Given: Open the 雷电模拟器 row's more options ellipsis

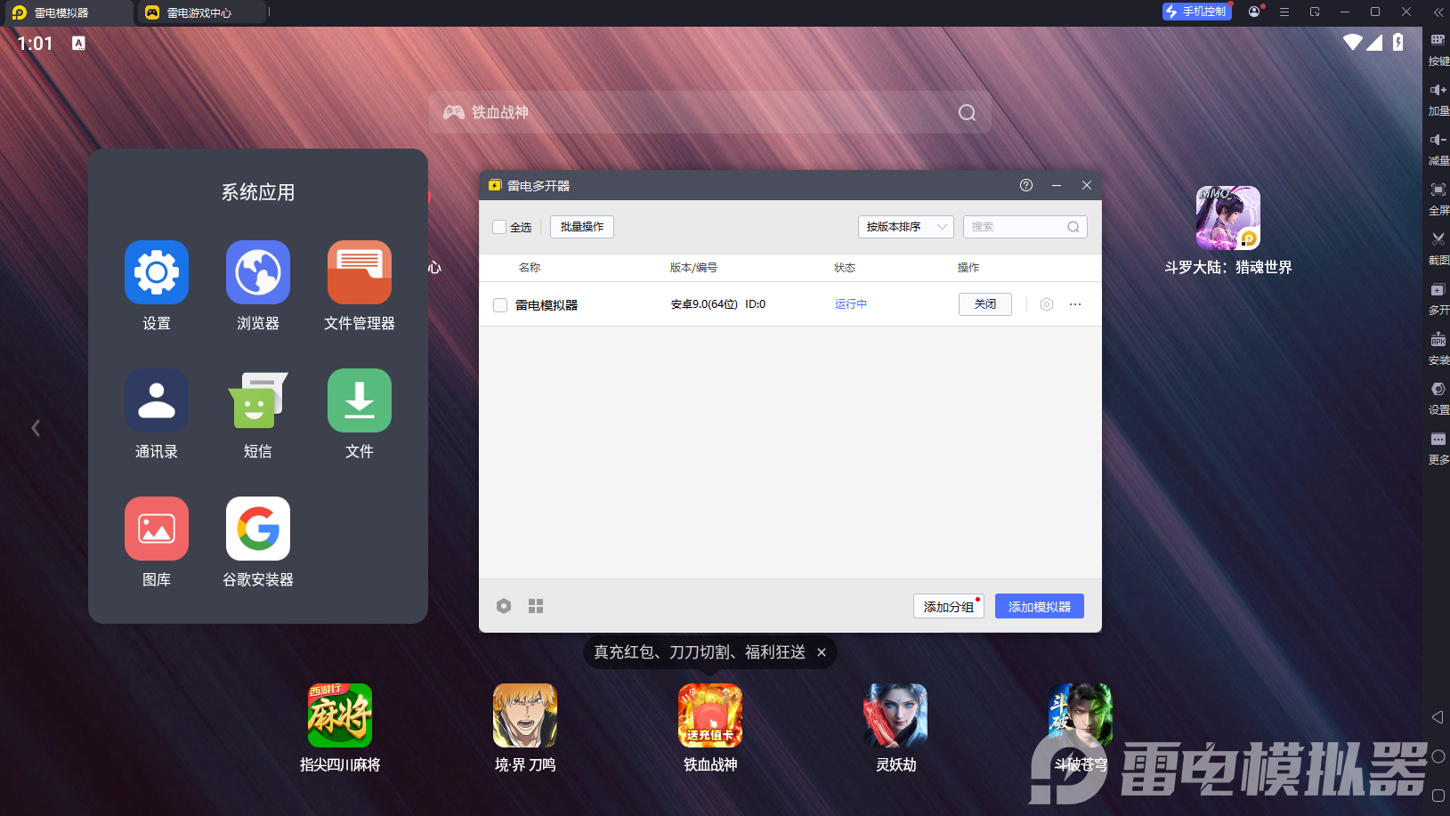Looking at the screenshot, I should 1075,304.
